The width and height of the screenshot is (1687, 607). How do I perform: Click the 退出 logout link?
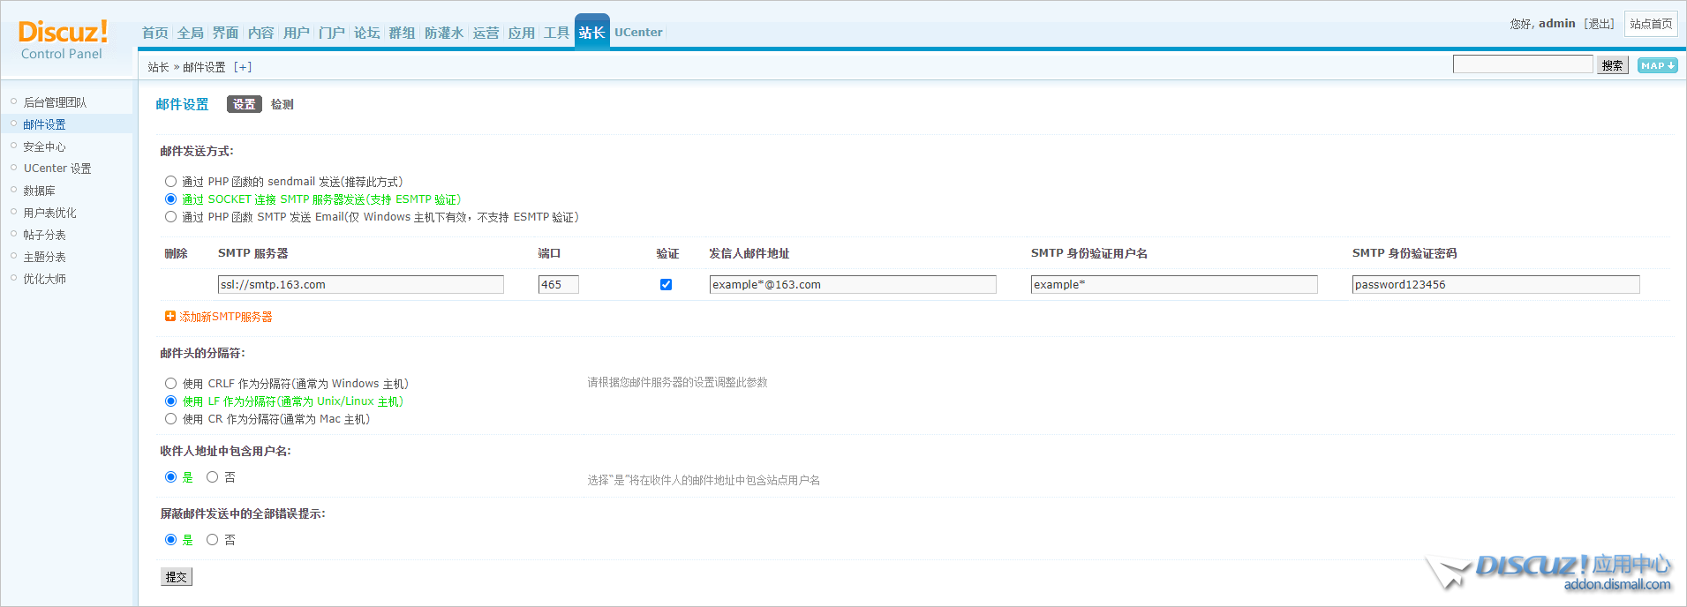pyautogui.click(x=1599, y=24)
